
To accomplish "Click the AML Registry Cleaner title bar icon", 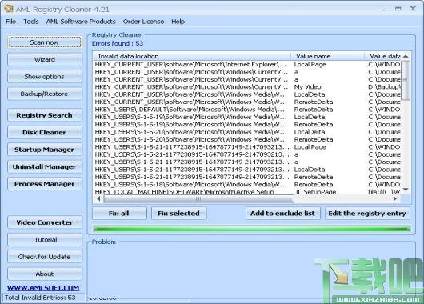I will pos(8,9).
